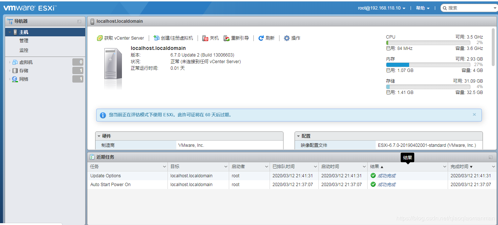This screenshot has width=498, height=225.
Task: Click success icon on Update Options row
Action: pyautogui.click(x=373, y=176)
